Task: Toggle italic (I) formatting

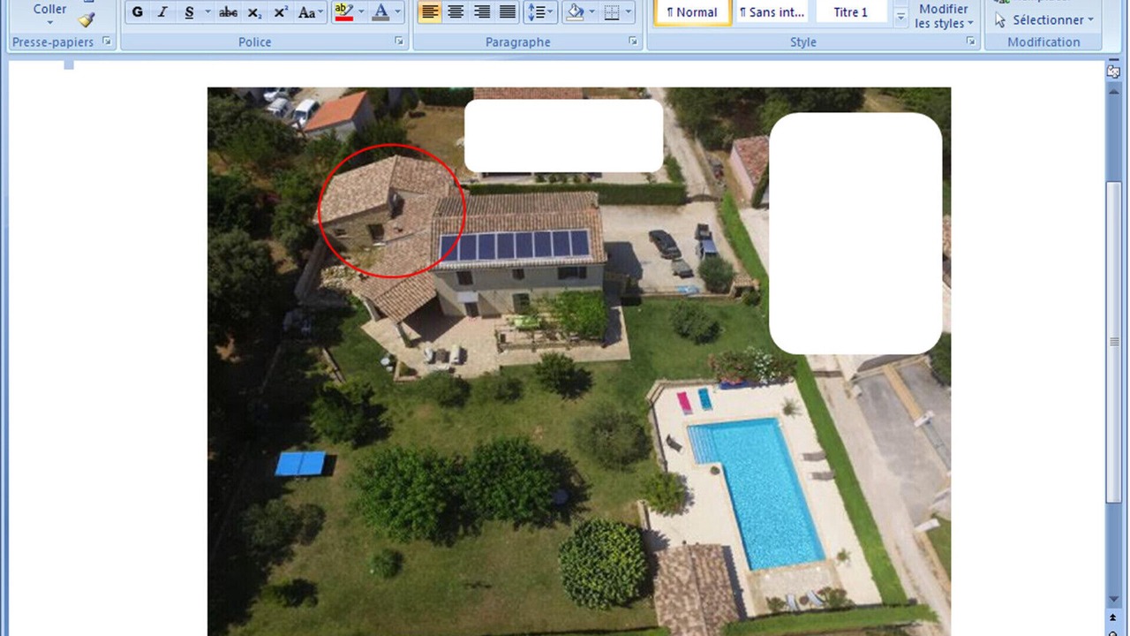Action: [162, 12]
